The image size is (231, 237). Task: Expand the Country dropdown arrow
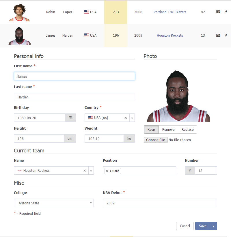pos(132,118)
